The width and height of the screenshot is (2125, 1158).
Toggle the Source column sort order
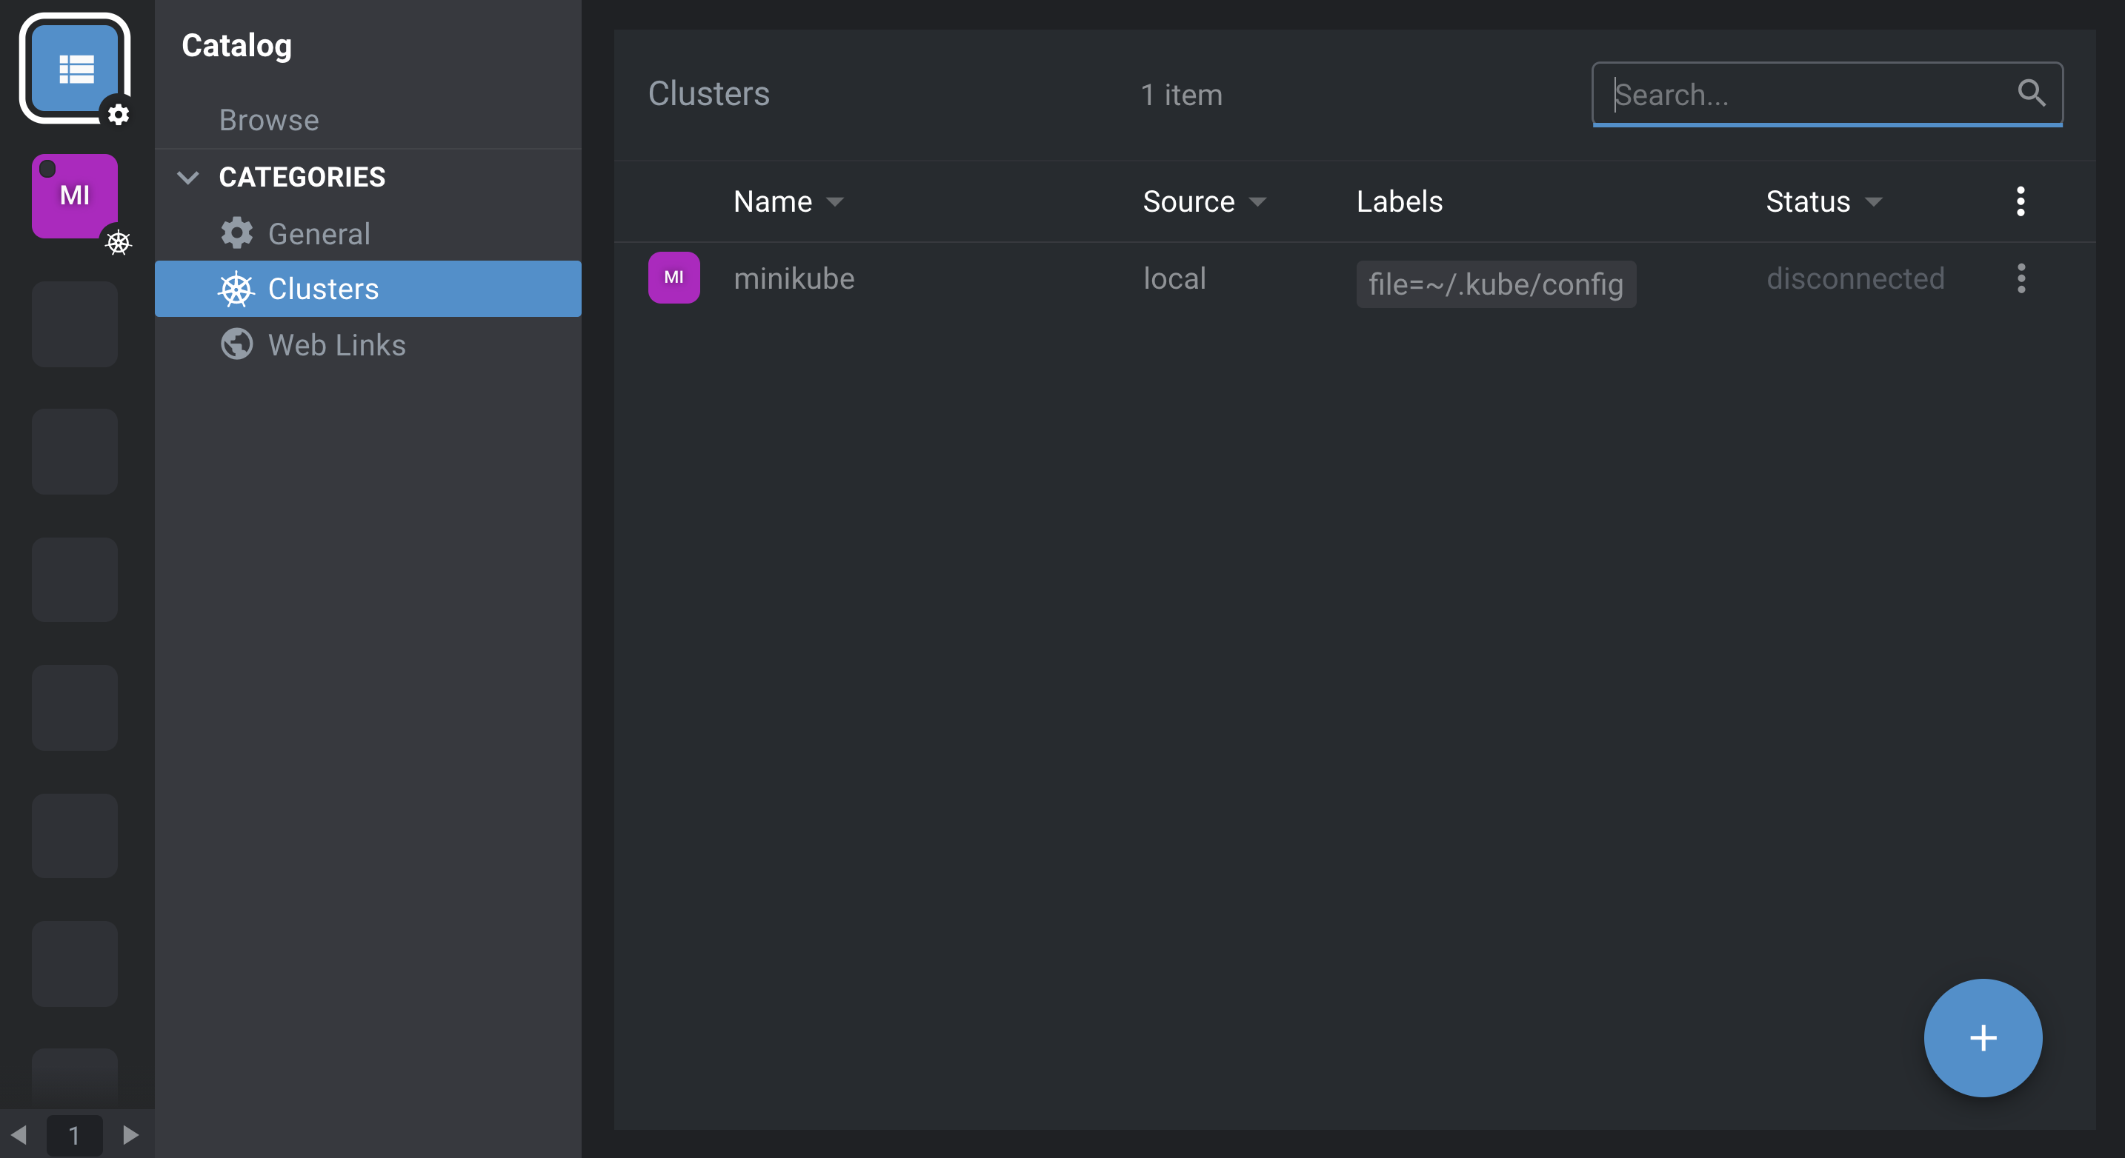pos(1257,202)
